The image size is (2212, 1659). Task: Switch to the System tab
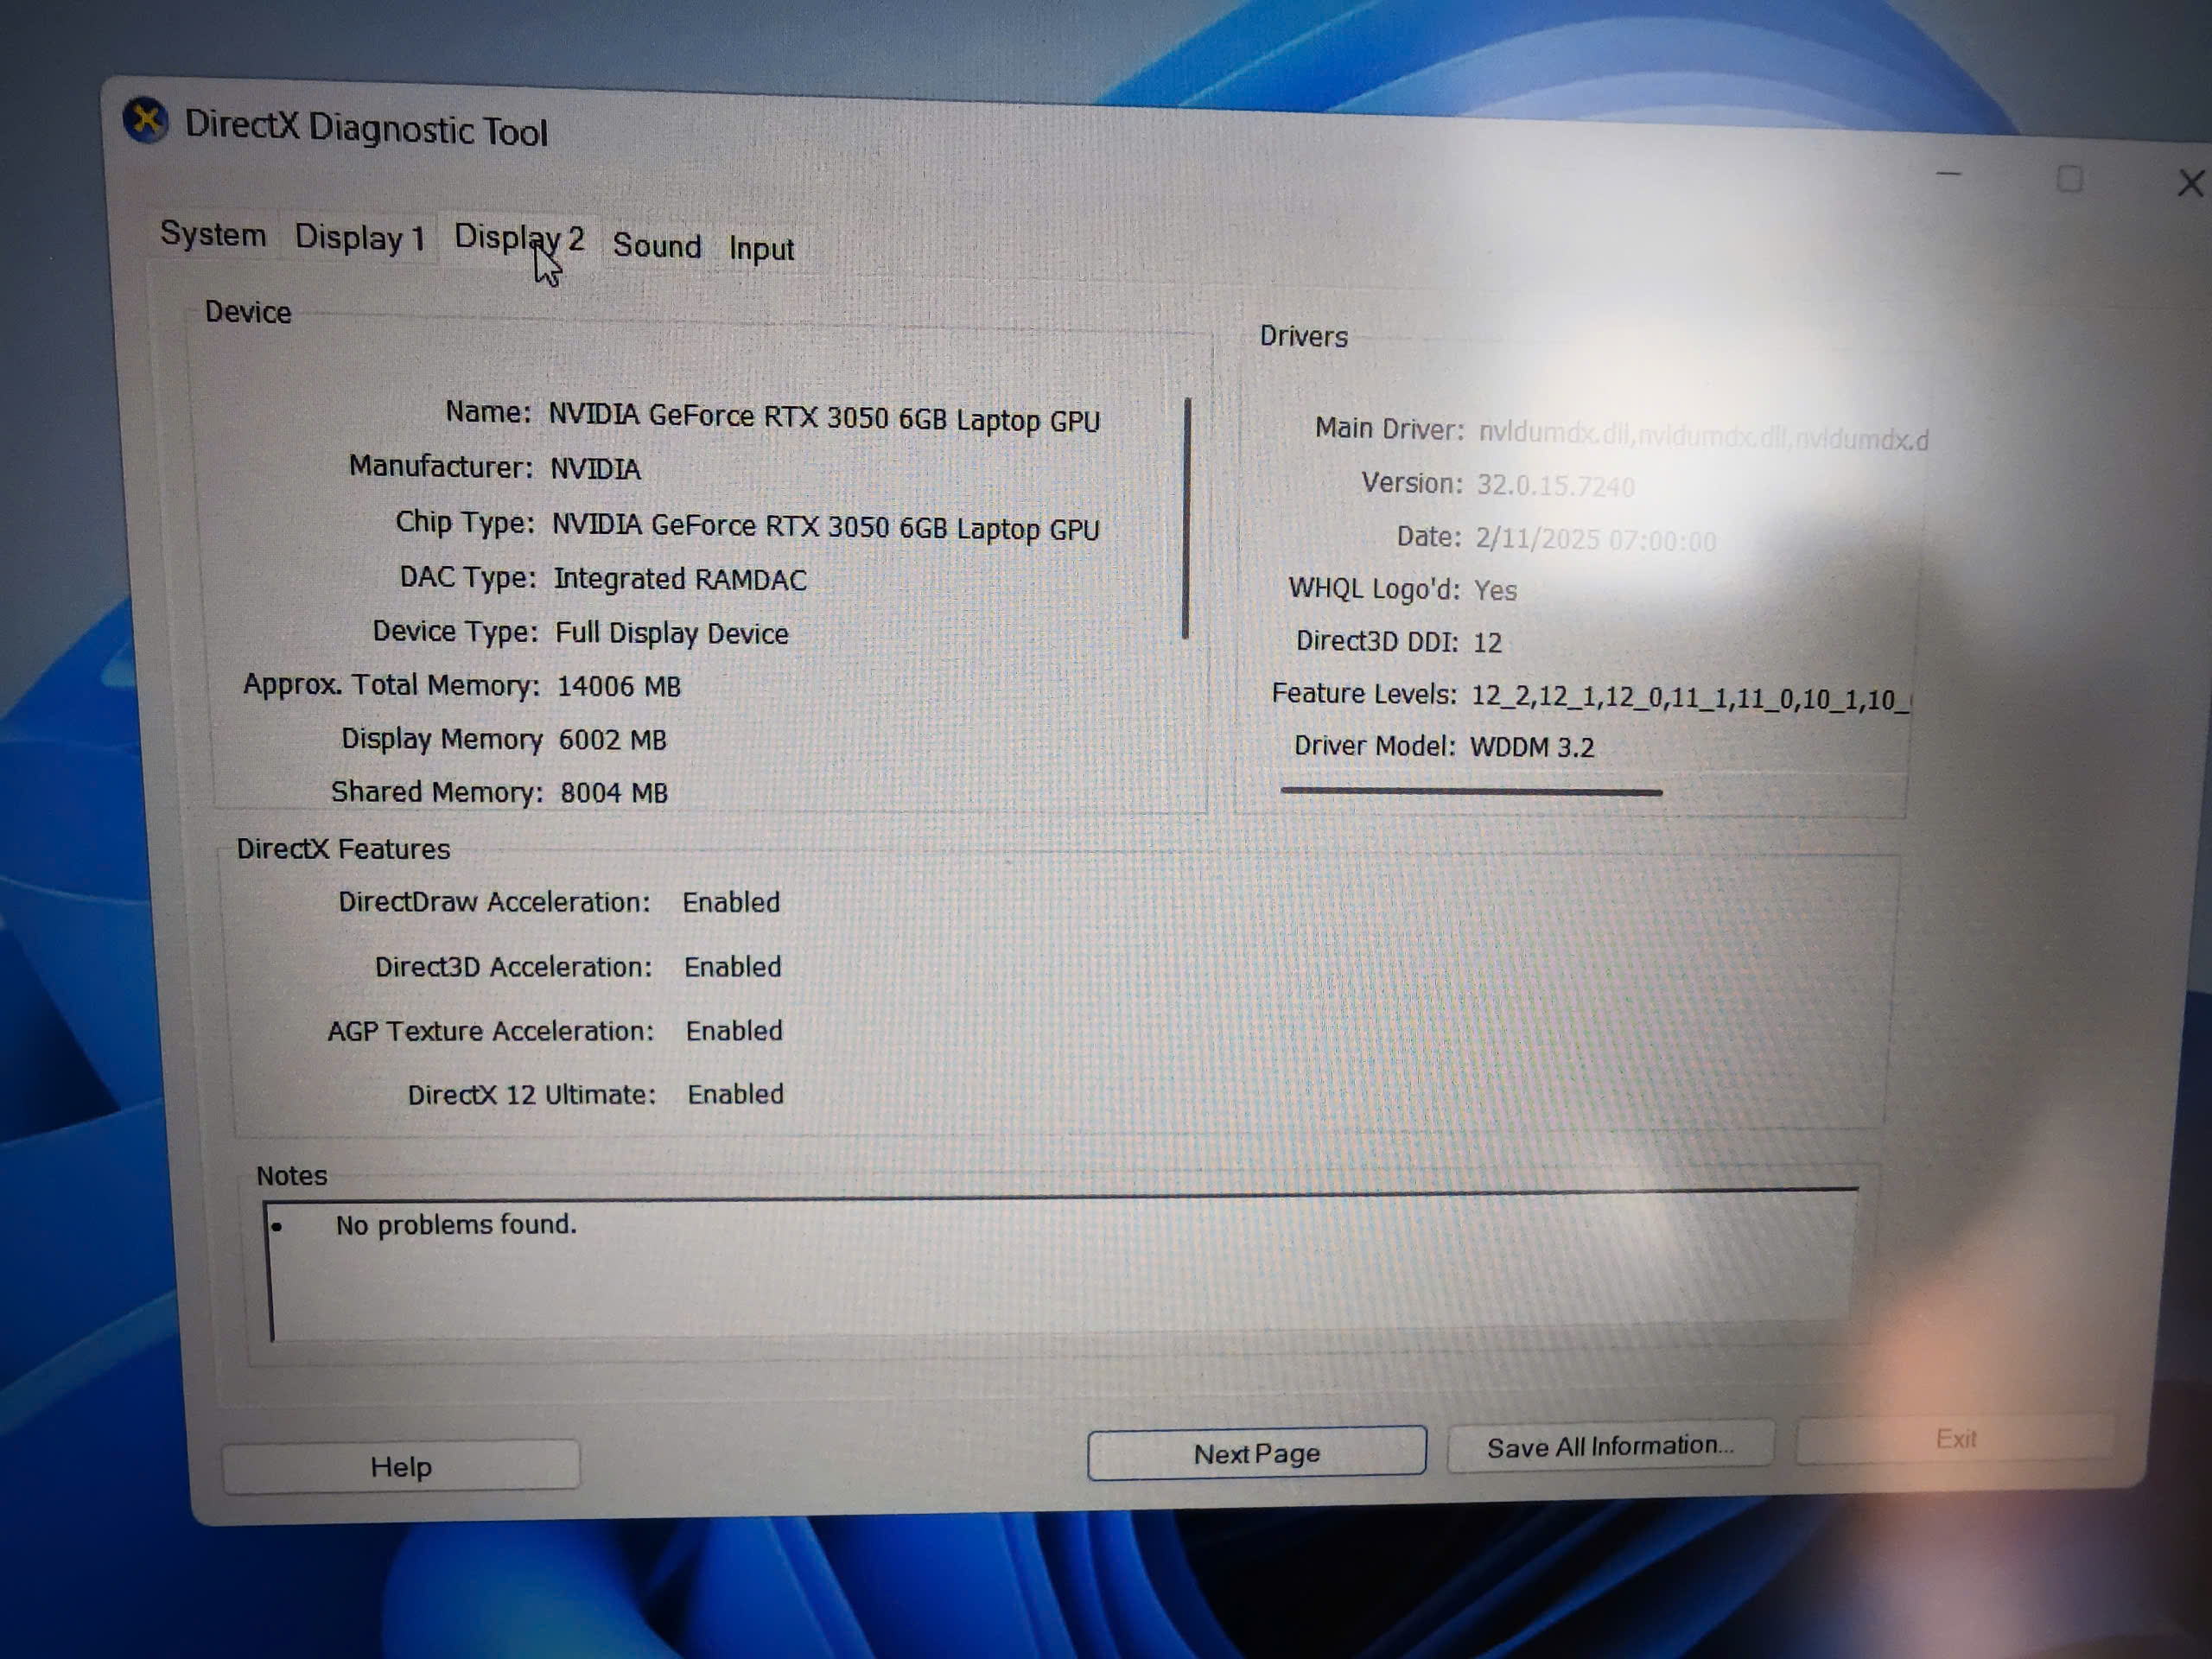(213, 234)
